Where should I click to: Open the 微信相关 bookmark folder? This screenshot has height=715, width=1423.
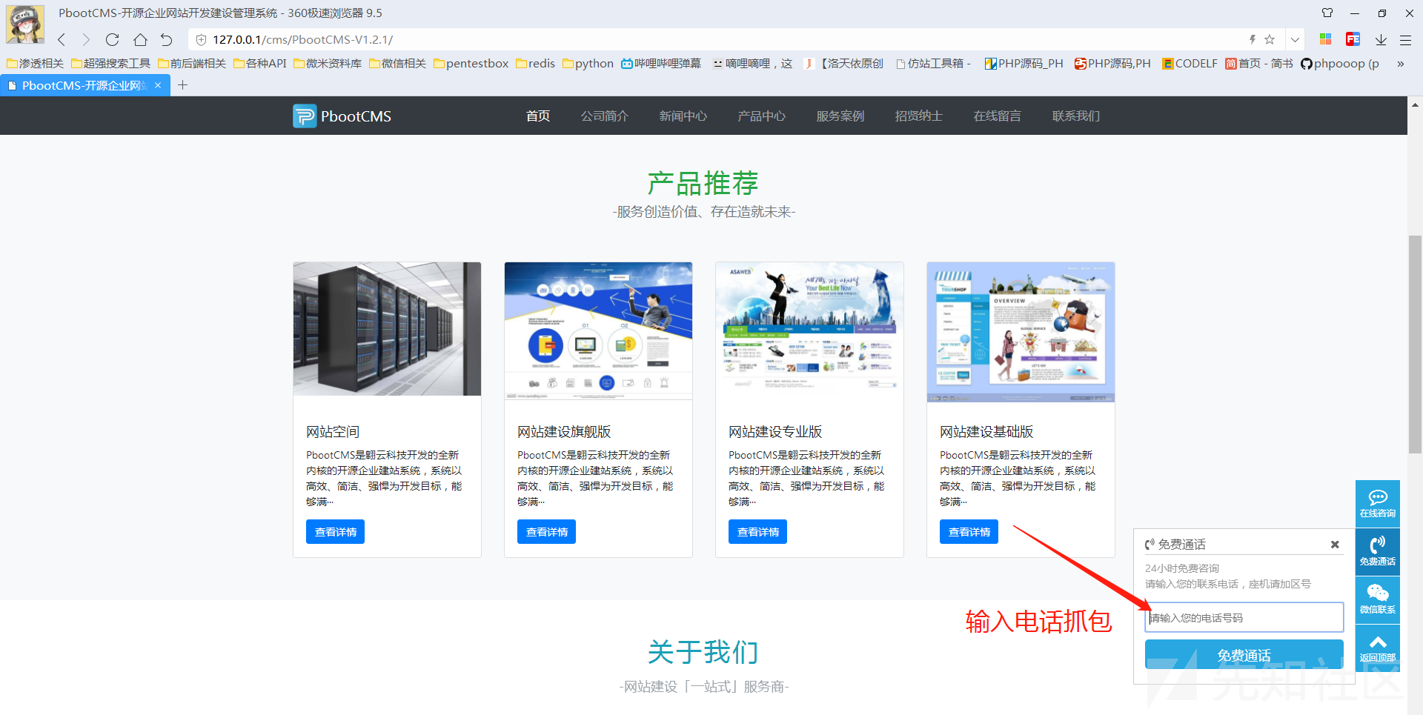[397, 64]
